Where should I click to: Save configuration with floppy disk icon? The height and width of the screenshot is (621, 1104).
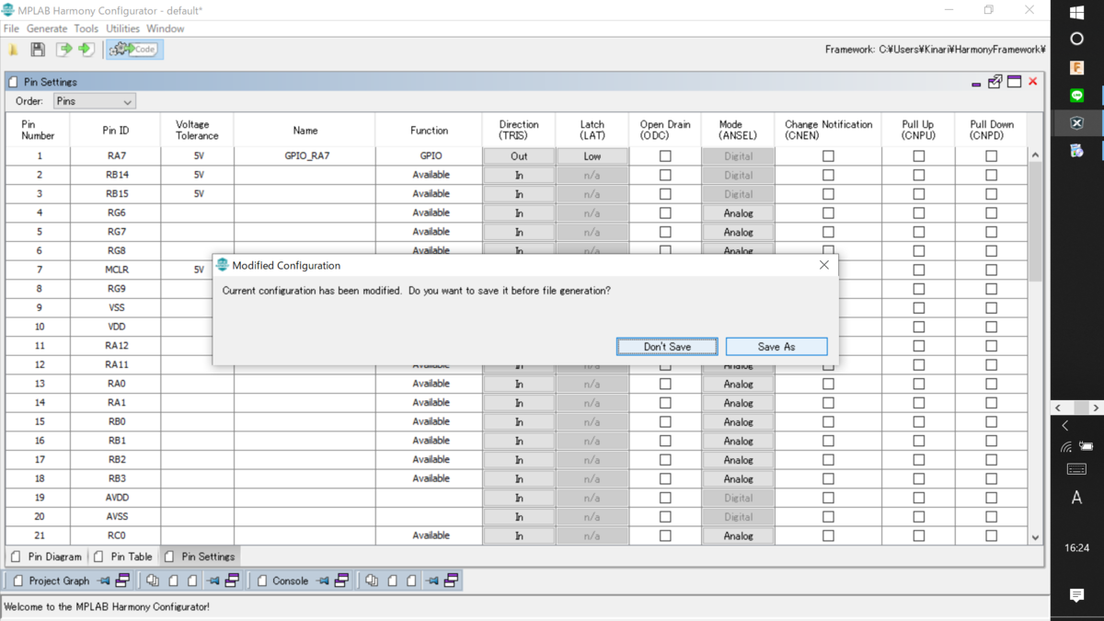click(x=38, y=50)
